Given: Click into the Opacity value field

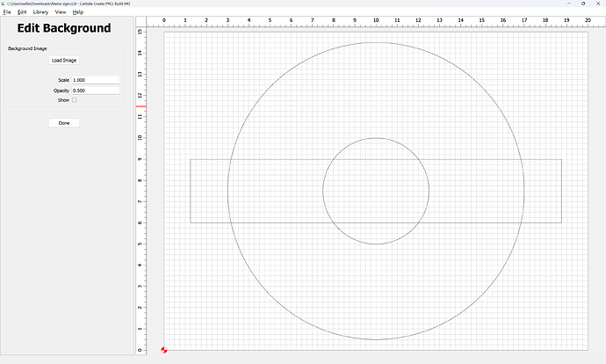Looking at the screenshot, I should (96, 91).
